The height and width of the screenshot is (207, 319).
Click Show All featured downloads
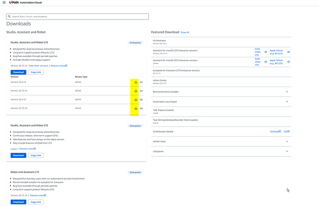click(x=185, y=32)
